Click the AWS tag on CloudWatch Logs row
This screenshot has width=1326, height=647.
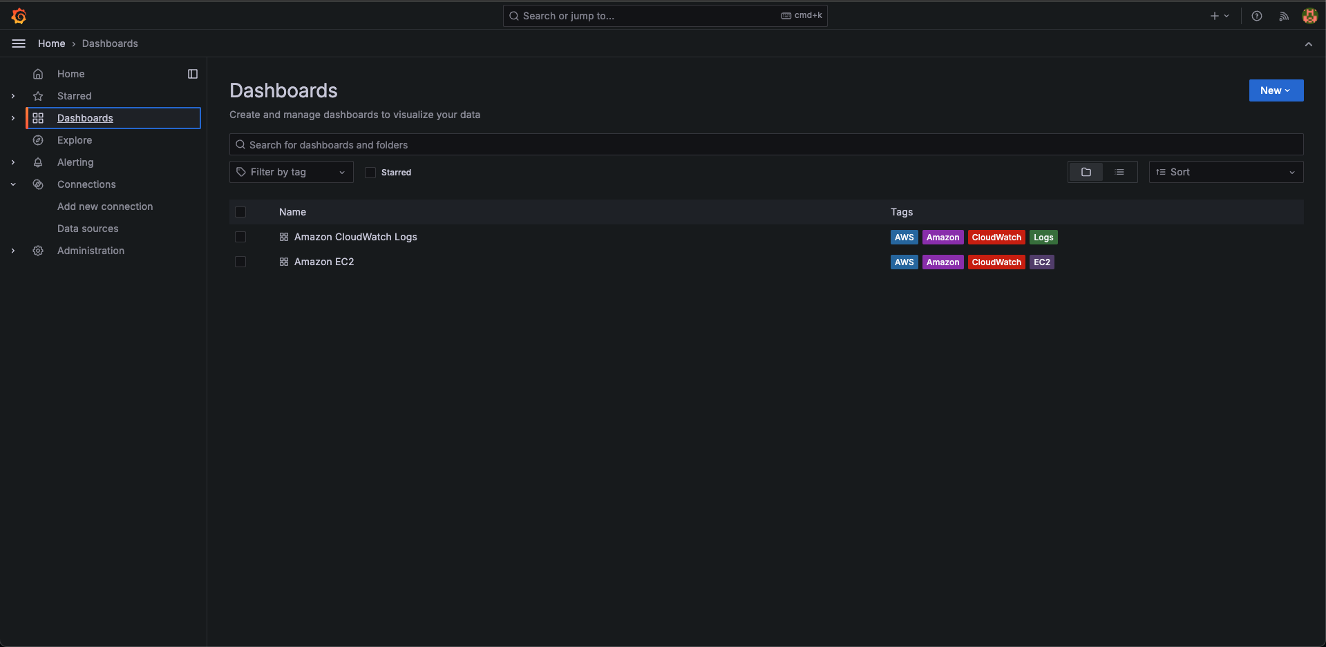(904, 238)
